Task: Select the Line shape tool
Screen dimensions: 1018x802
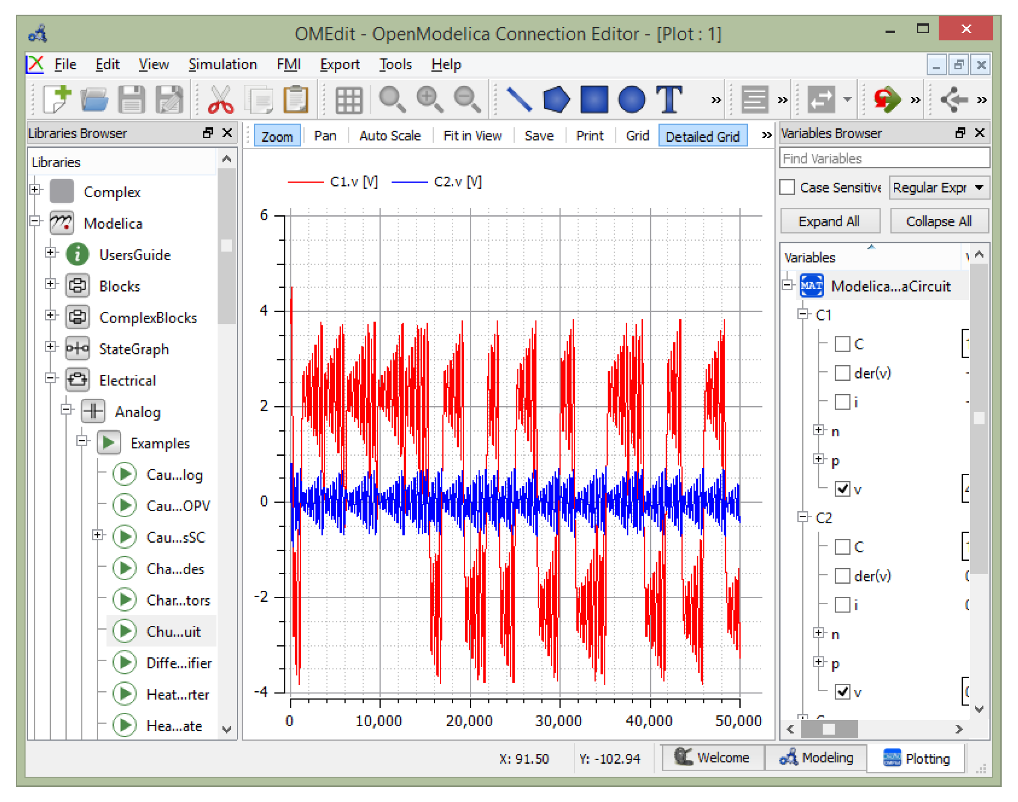Action: 519,99
